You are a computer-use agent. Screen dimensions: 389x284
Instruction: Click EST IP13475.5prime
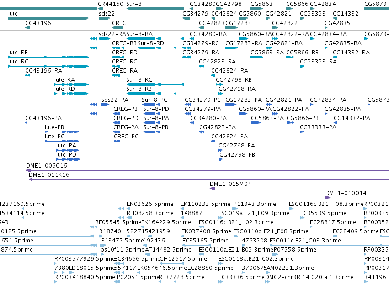coord(122,241)
